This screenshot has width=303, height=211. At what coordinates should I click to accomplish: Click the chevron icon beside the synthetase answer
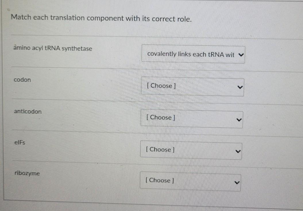[241, 54]
